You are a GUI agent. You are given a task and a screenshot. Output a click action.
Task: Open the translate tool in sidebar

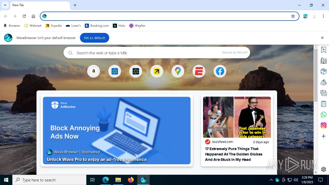324,93
